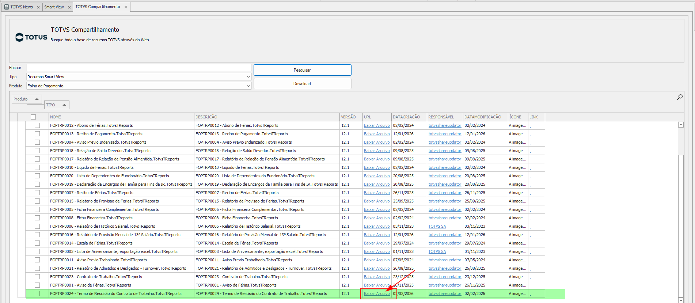695x303 pixels.
Task: Sort by the RESPONSÁVEL column header
Action: click(445, 117)
